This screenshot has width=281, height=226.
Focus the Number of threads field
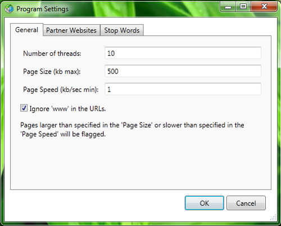pyautogui.click(x=183, y=53)
